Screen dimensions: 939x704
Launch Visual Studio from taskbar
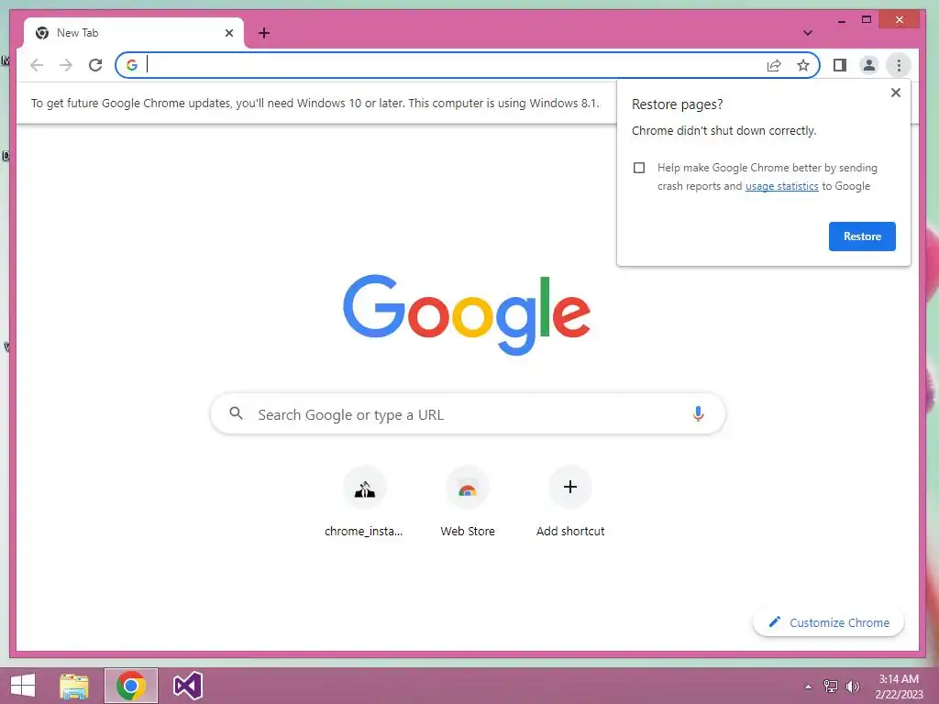click(187, 686)
